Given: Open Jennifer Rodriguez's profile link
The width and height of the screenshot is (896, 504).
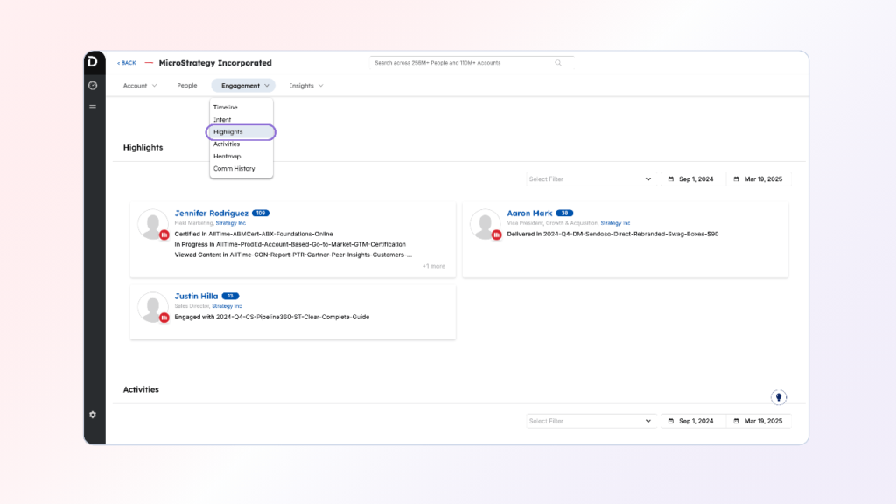Looking at the screenshot, I should 212,213.
